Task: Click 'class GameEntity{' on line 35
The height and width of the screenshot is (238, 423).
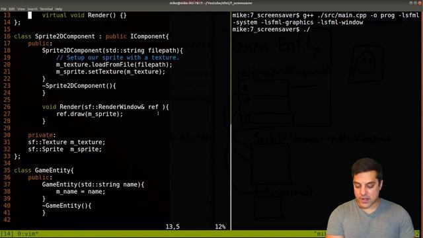Action: click(x=44, y=171)
